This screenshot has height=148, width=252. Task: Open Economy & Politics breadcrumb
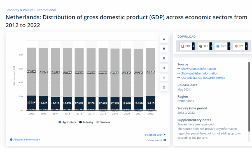[x=19, y=10]
